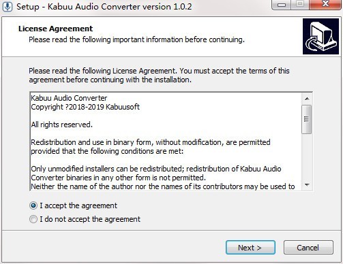Screen dimensions: 343x264
Task: Click the greyed-out maximize window button
Action: pyautogui.click(x=300, y=4)
